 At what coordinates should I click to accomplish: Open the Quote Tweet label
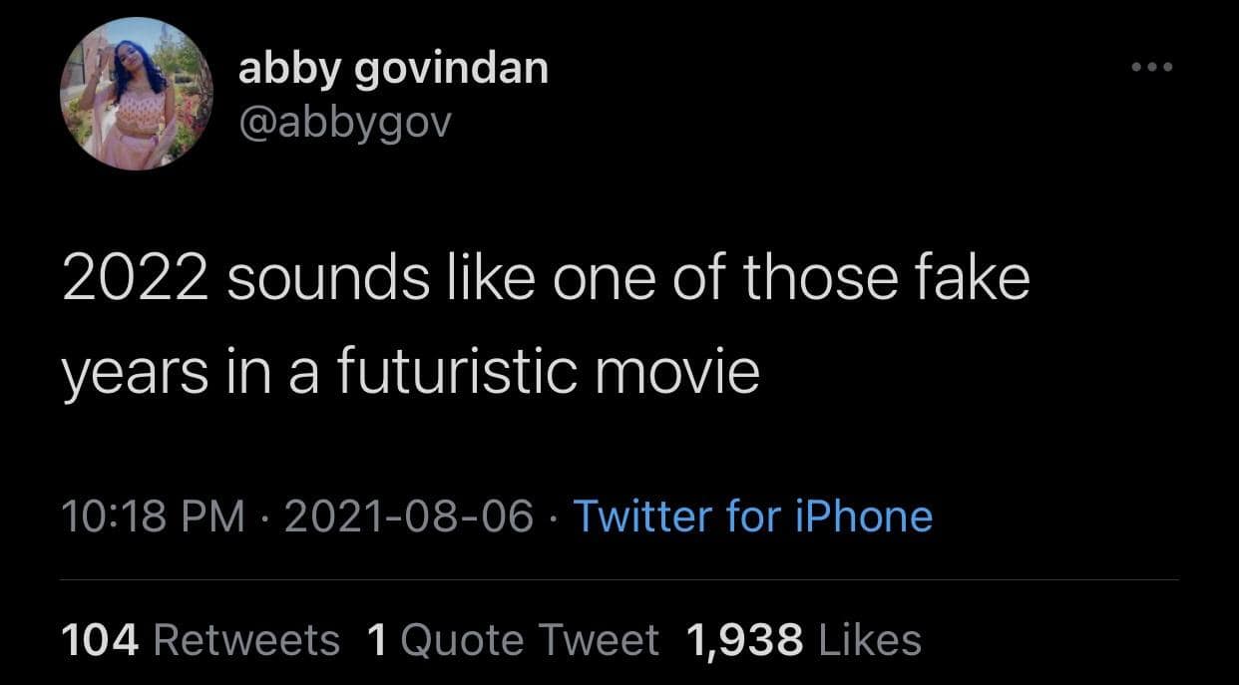[529, 639]
